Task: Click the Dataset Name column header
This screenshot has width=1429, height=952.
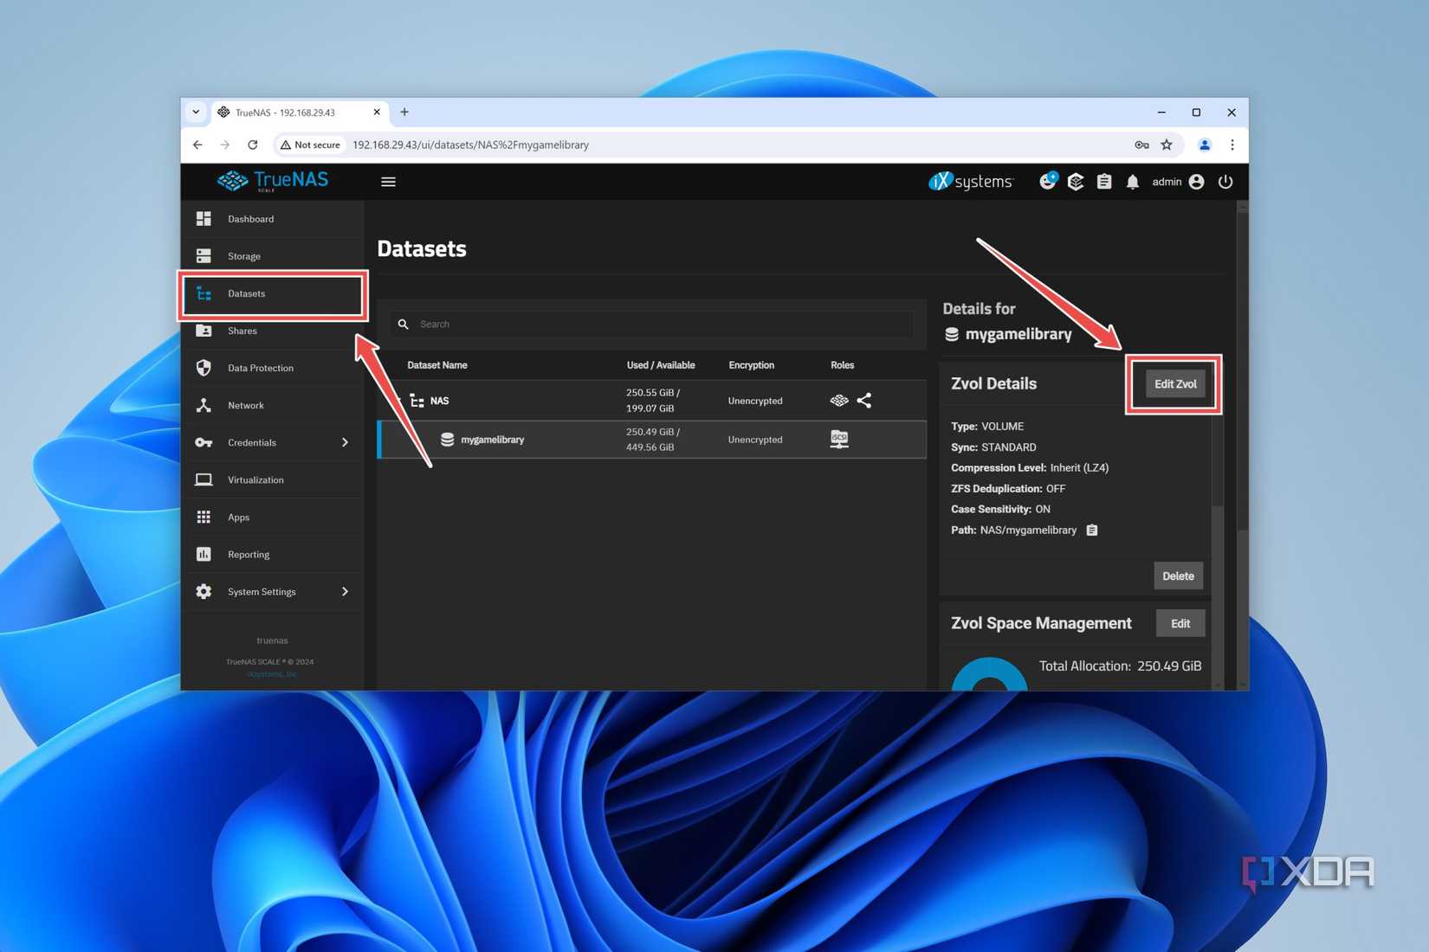Action: (437, 365)
